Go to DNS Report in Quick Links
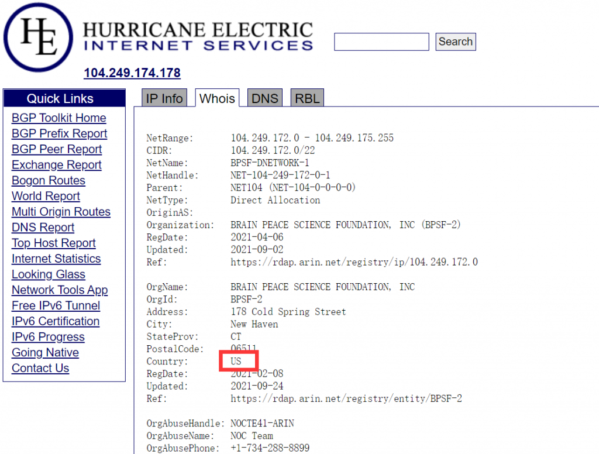 (43, 228)
